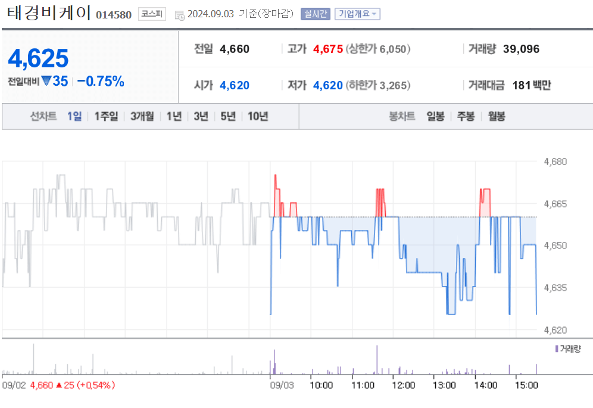Select the 3년 chart period
The image size is (593, 408).
click(201, 116)
